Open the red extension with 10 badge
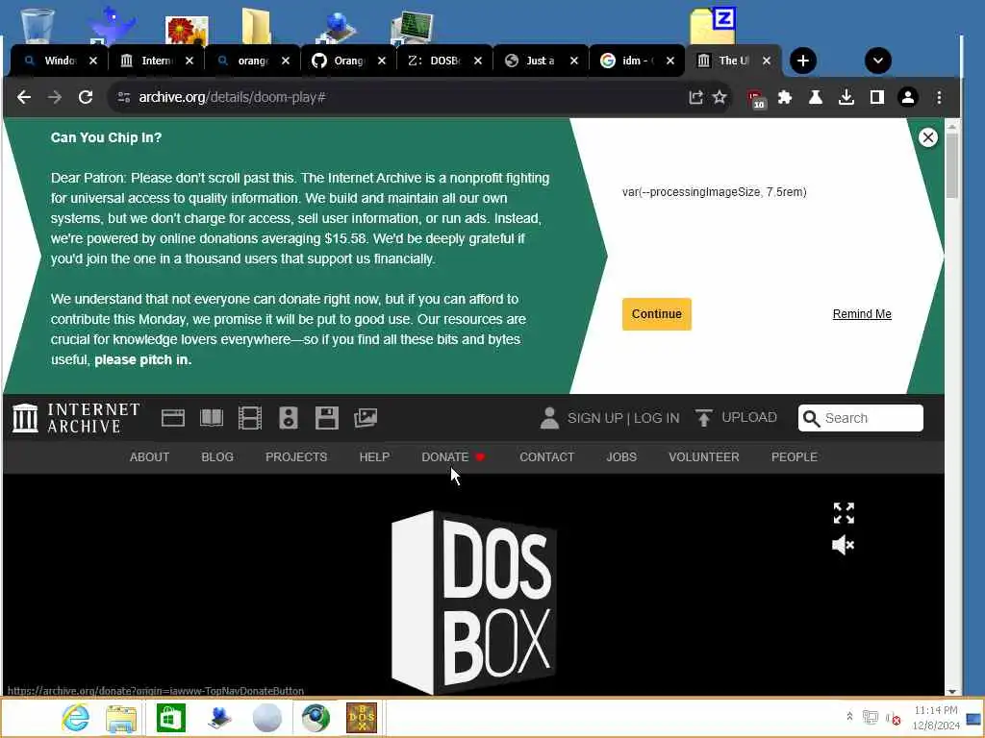 point(756,99)
